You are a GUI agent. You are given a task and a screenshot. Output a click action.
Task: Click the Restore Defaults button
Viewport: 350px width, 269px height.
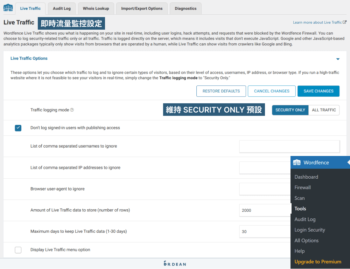coord(221,91)
